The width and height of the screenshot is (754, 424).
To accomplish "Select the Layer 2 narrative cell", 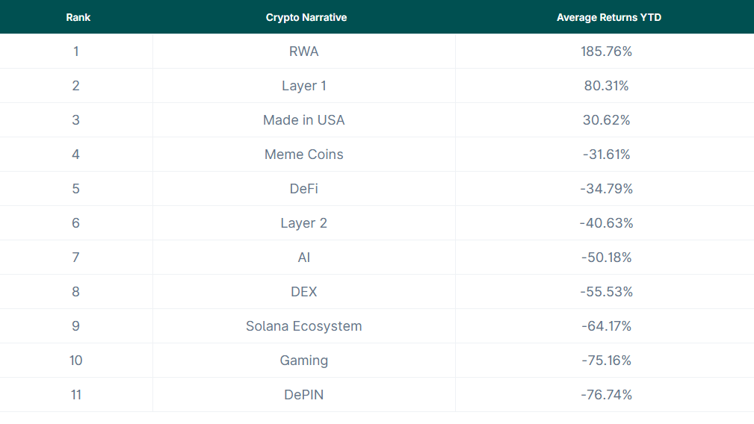I will point(304,223).
